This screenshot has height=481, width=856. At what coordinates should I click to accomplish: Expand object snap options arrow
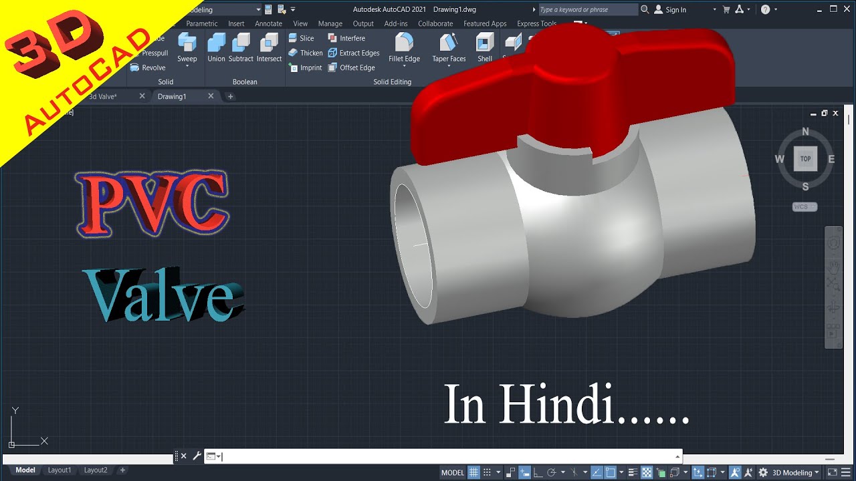pyautogui.click(x=621, y=472)
